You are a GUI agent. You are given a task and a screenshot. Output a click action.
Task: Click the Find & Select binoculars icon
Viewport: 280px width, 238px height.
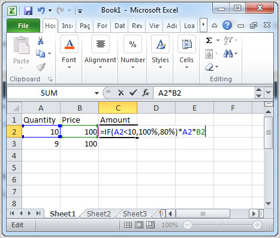tap(228, 54)
